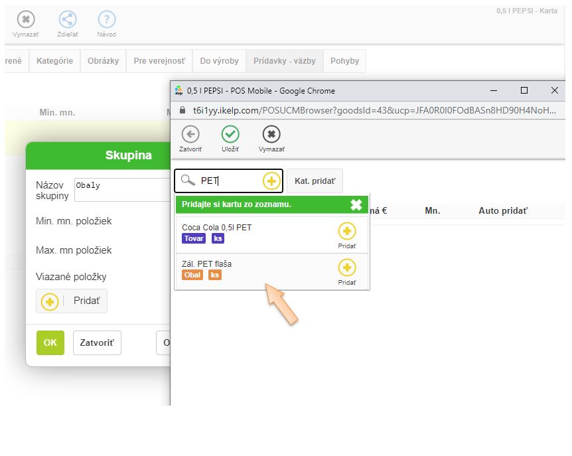Open the Návod help icon
Screen dimensions: 572x456
click(x=106, y=20)
